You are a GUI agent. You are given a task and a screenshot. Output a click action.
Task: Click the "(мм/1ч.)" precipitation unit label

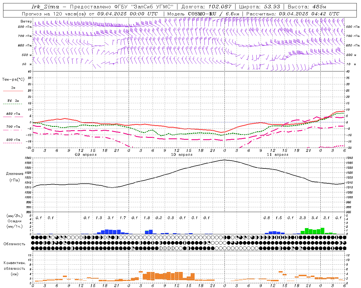click(15, 226)
